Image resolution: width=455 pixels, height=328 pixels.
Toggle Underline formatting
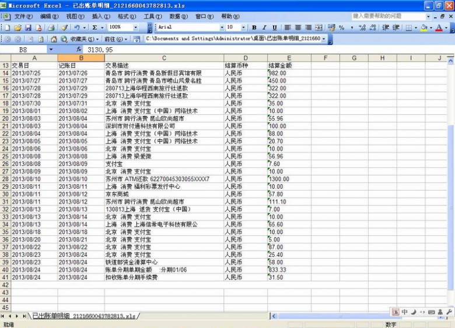pos(275,27)
